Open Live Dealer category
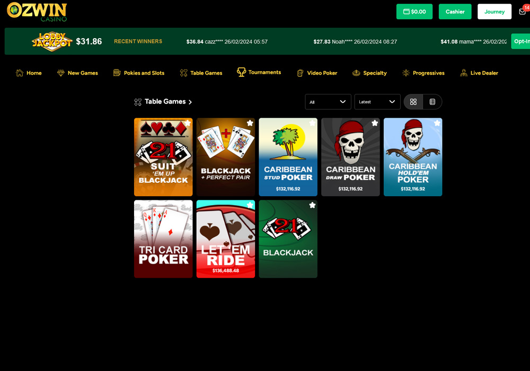The height and width of the screenshot is (371, 530). click(x=479, y=73)
